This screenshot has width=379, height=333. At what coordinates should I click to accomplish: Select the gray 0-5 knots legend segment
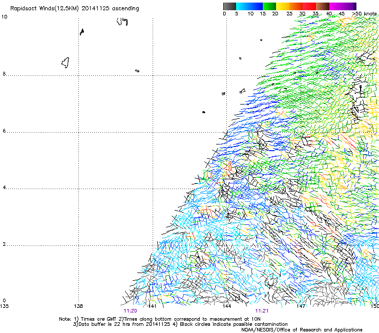pos(229,6)
